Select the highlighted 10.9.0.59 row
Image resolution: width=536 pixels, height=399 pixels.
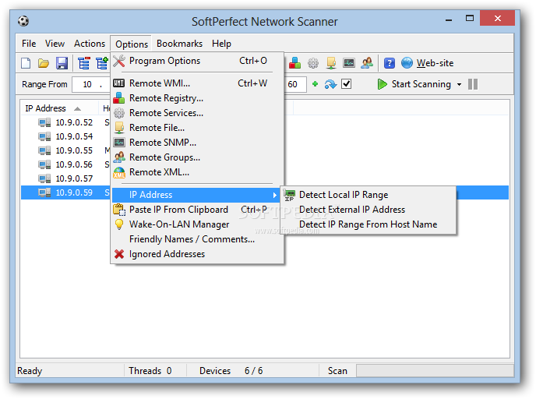pyautogui.click(x=65, y=192)
